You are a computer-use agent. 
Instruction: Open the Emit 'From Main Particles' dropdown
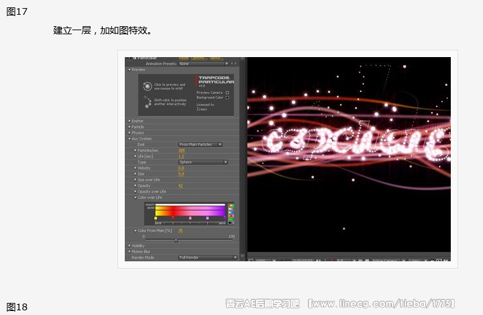[x=201, y=144]
